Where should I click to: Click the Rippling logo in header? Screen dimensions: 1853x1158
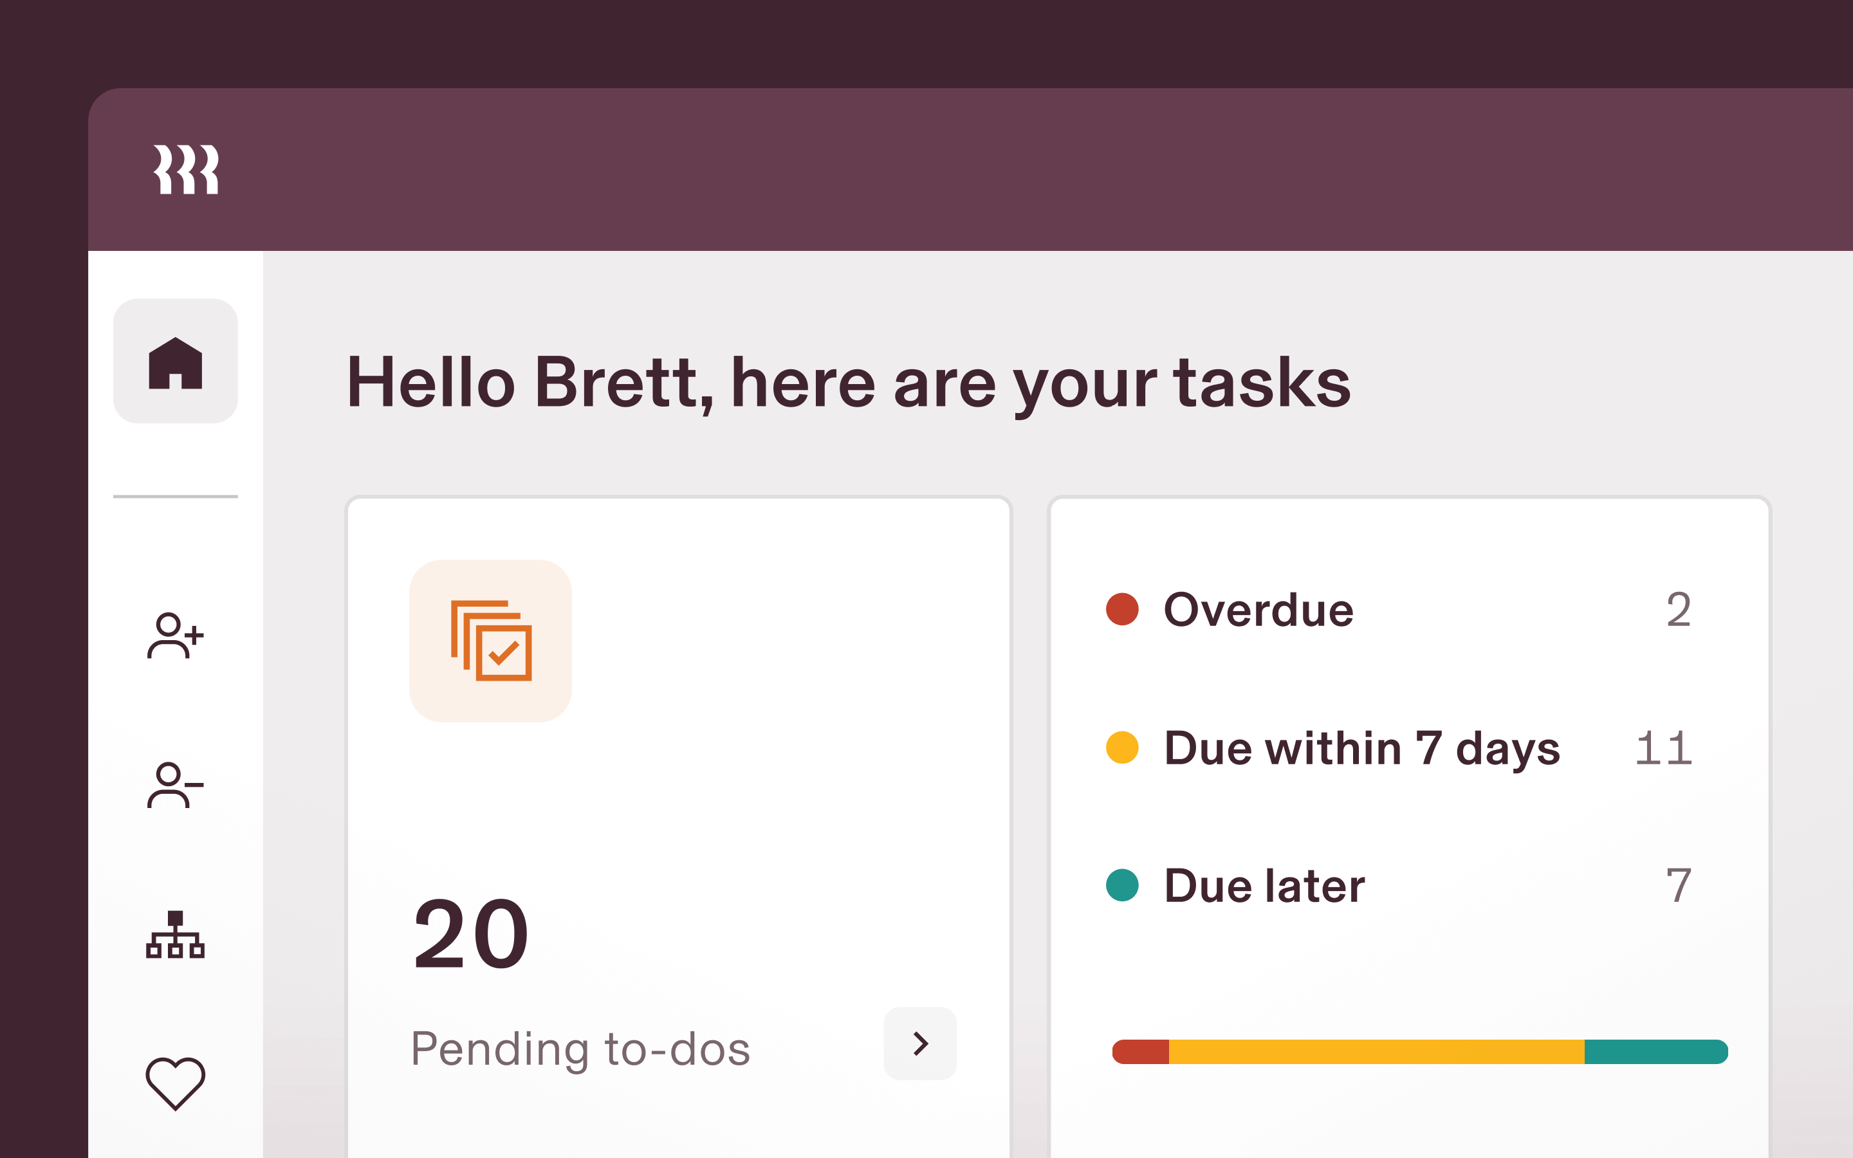186,169
